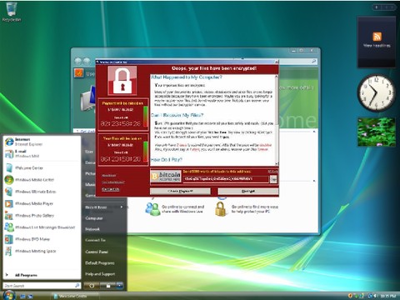Click the analog clock sidebar gadget

377,93
